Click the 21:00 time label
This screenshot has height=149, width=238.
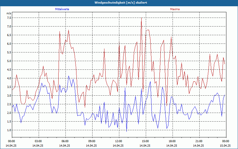point(199,141)
